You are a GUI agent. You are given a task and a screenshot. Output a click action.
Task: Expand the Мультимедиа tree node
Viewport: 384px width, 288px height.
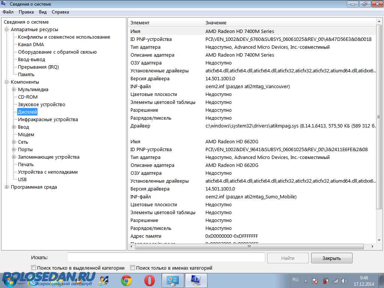coord(14,90)
